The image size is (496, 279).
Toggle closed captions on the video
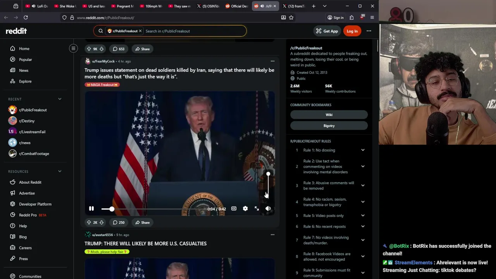234,208
